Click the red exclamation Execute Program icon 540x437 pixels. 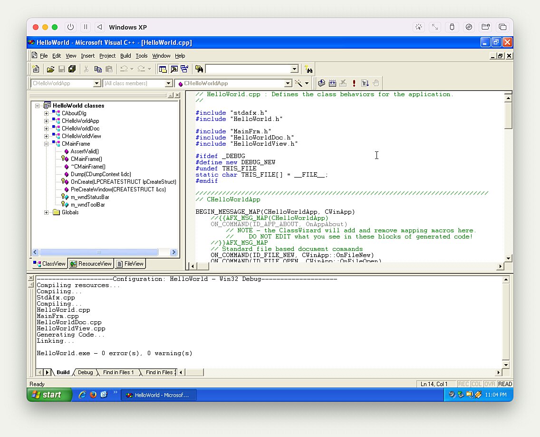pyautogui.click(x=354, y=83)
